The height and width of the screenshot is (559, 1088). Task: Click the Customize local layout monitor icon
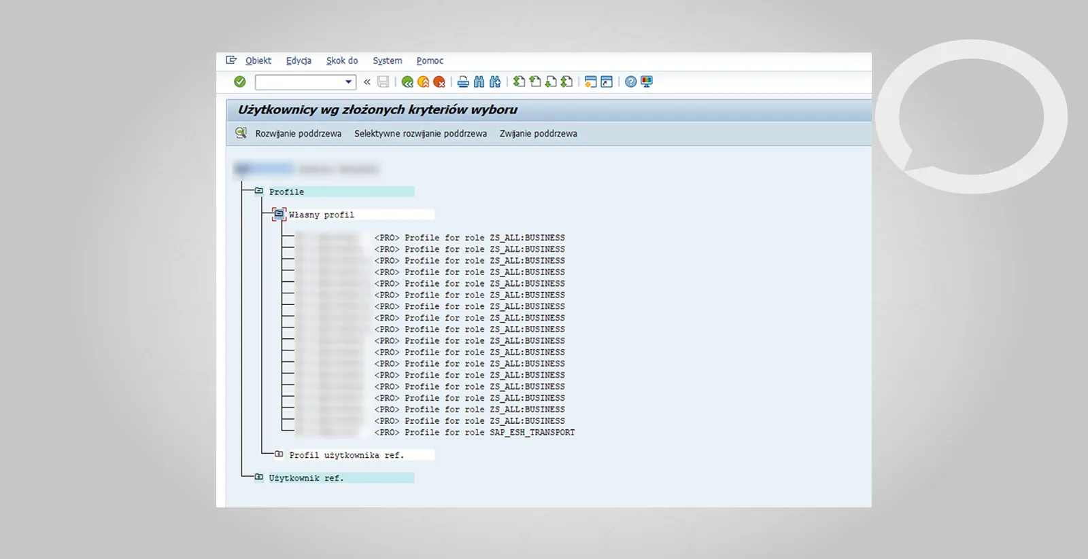point(647,82)
